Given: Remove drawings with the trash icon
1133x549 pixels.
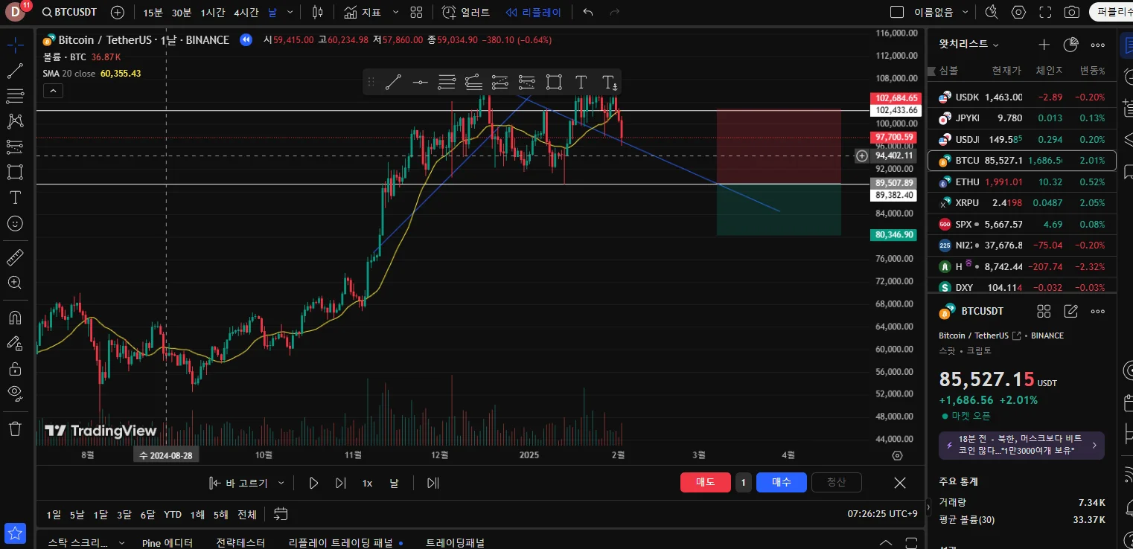Looking at the screenshot, I should [15, 428].
